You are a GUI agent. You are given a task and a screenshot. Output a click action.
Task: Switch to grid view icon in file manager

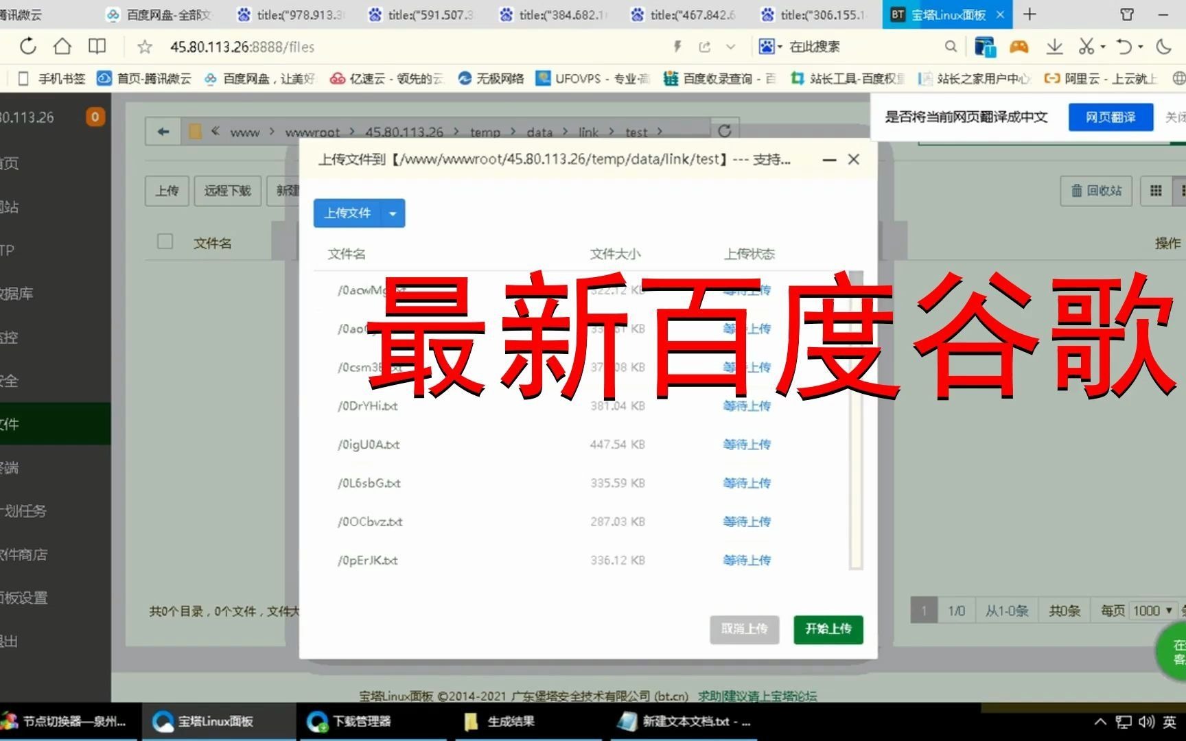pos(1156,191)
